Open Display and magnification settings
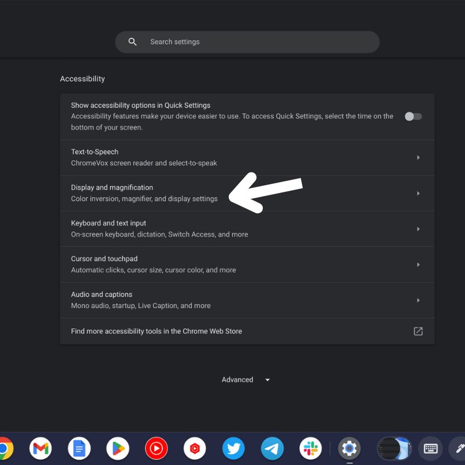 (247, 193)
